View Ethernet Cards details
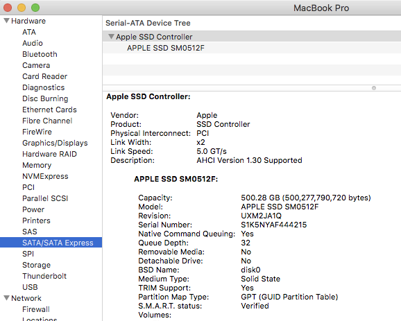401x321 pixels. click(x=49, y=110)
